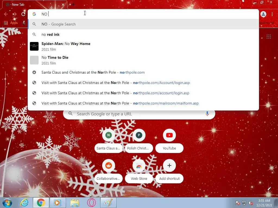
Task: Open the YouTube shortcut tile
Action: (x=169, y=141)
